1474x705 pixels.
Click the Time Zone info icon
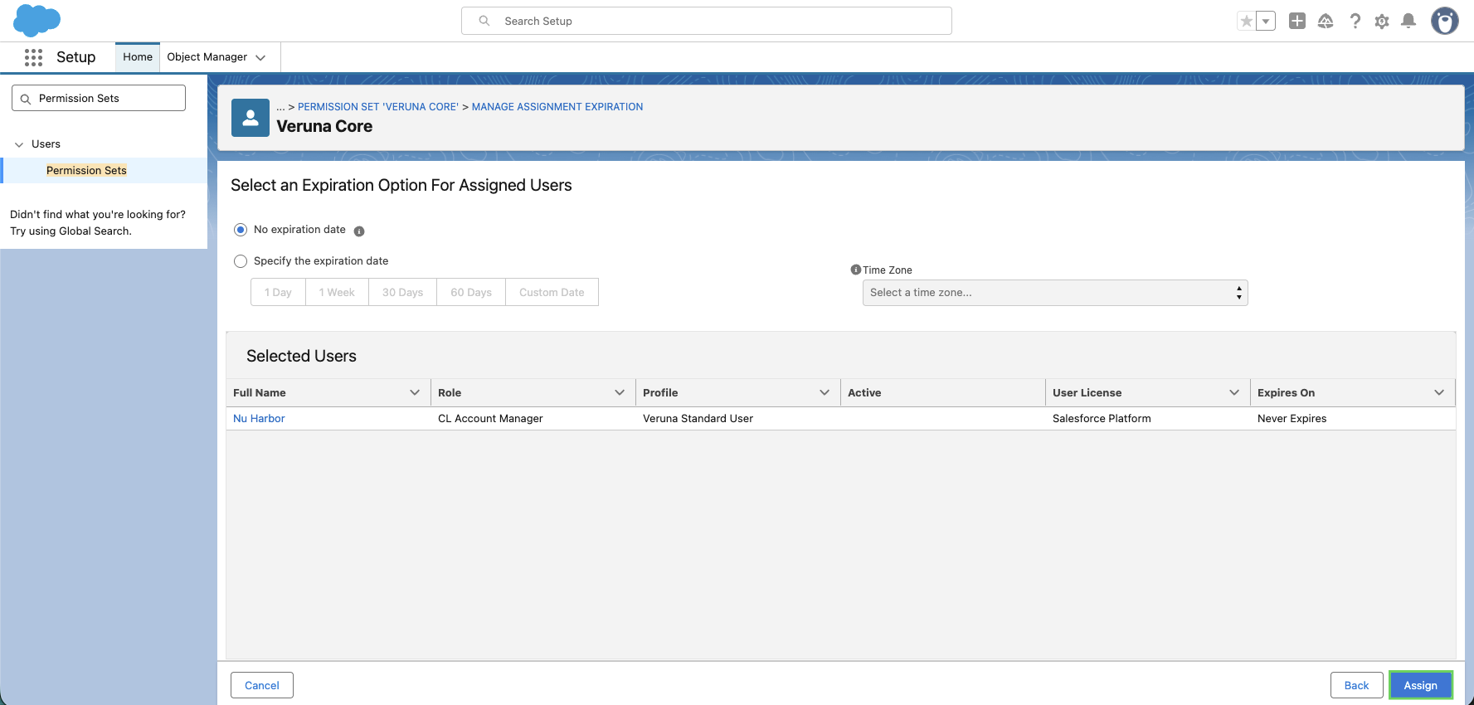(856, 270)
